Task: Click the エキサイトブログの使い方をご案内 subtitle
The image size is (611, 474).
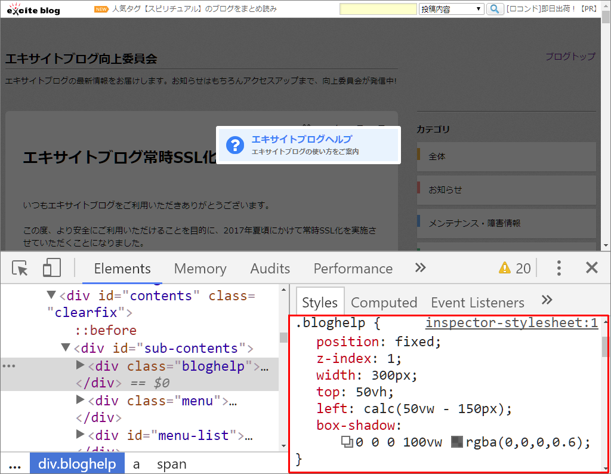Action: coord(305,152)
